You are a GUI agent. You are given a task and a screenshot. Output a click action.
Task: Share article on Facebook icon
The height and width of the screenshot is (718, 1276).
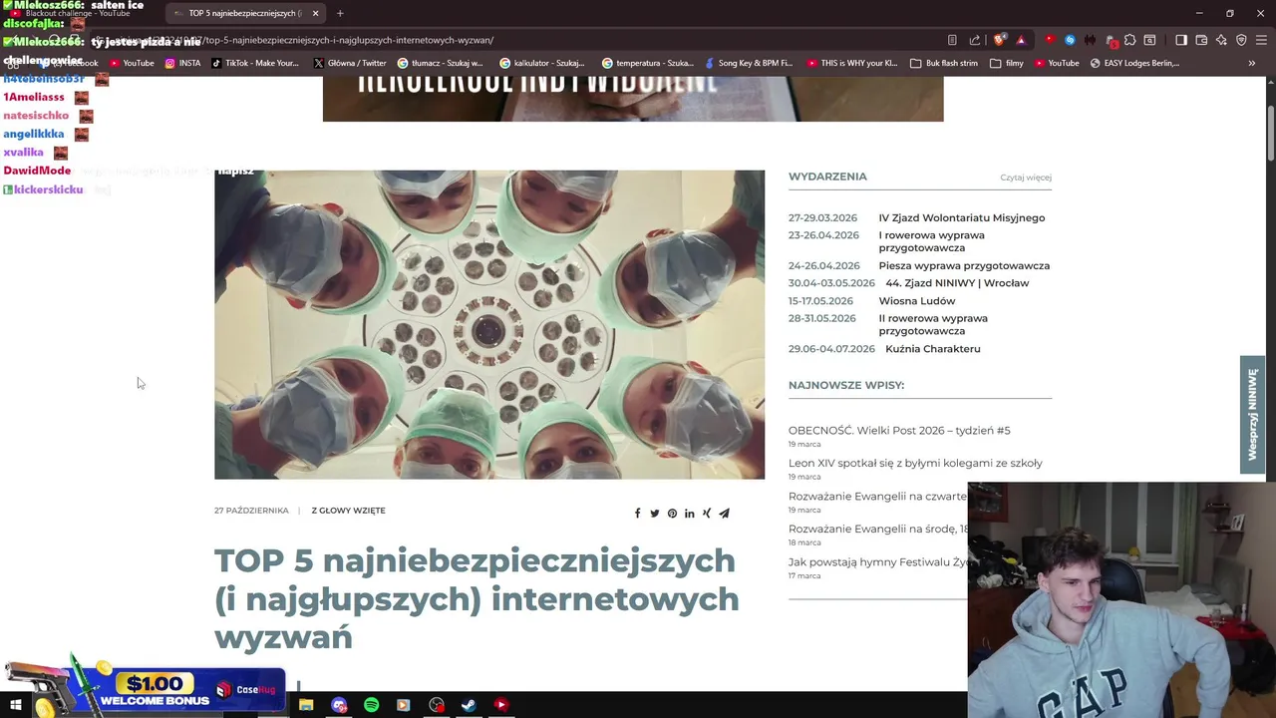pyautogui.click(x=638, y=514)
